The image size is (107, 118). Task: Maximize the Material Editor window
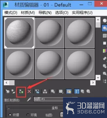[90, 4]
